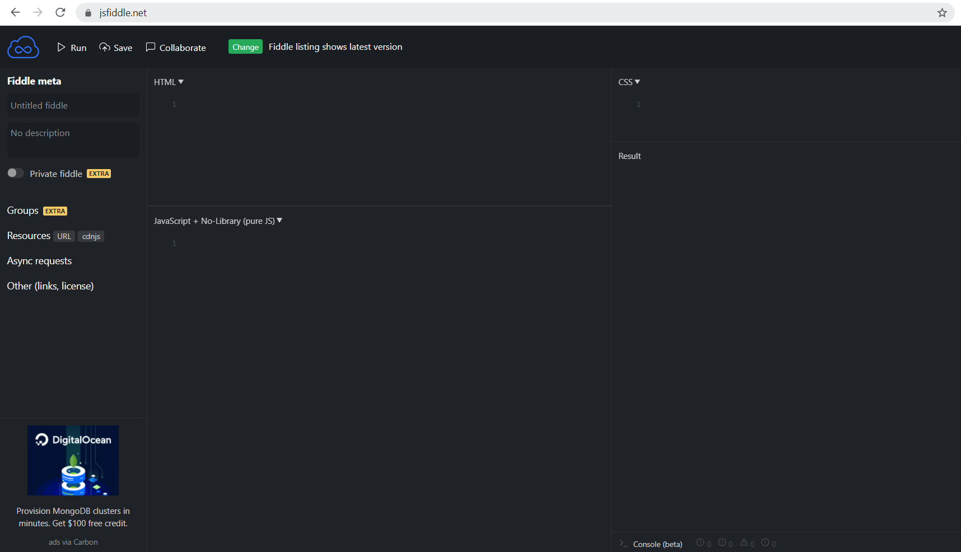This screenshot has height=552, width=961.
Task: Open the HTML panel dropdown
Action: pos(169,82)
